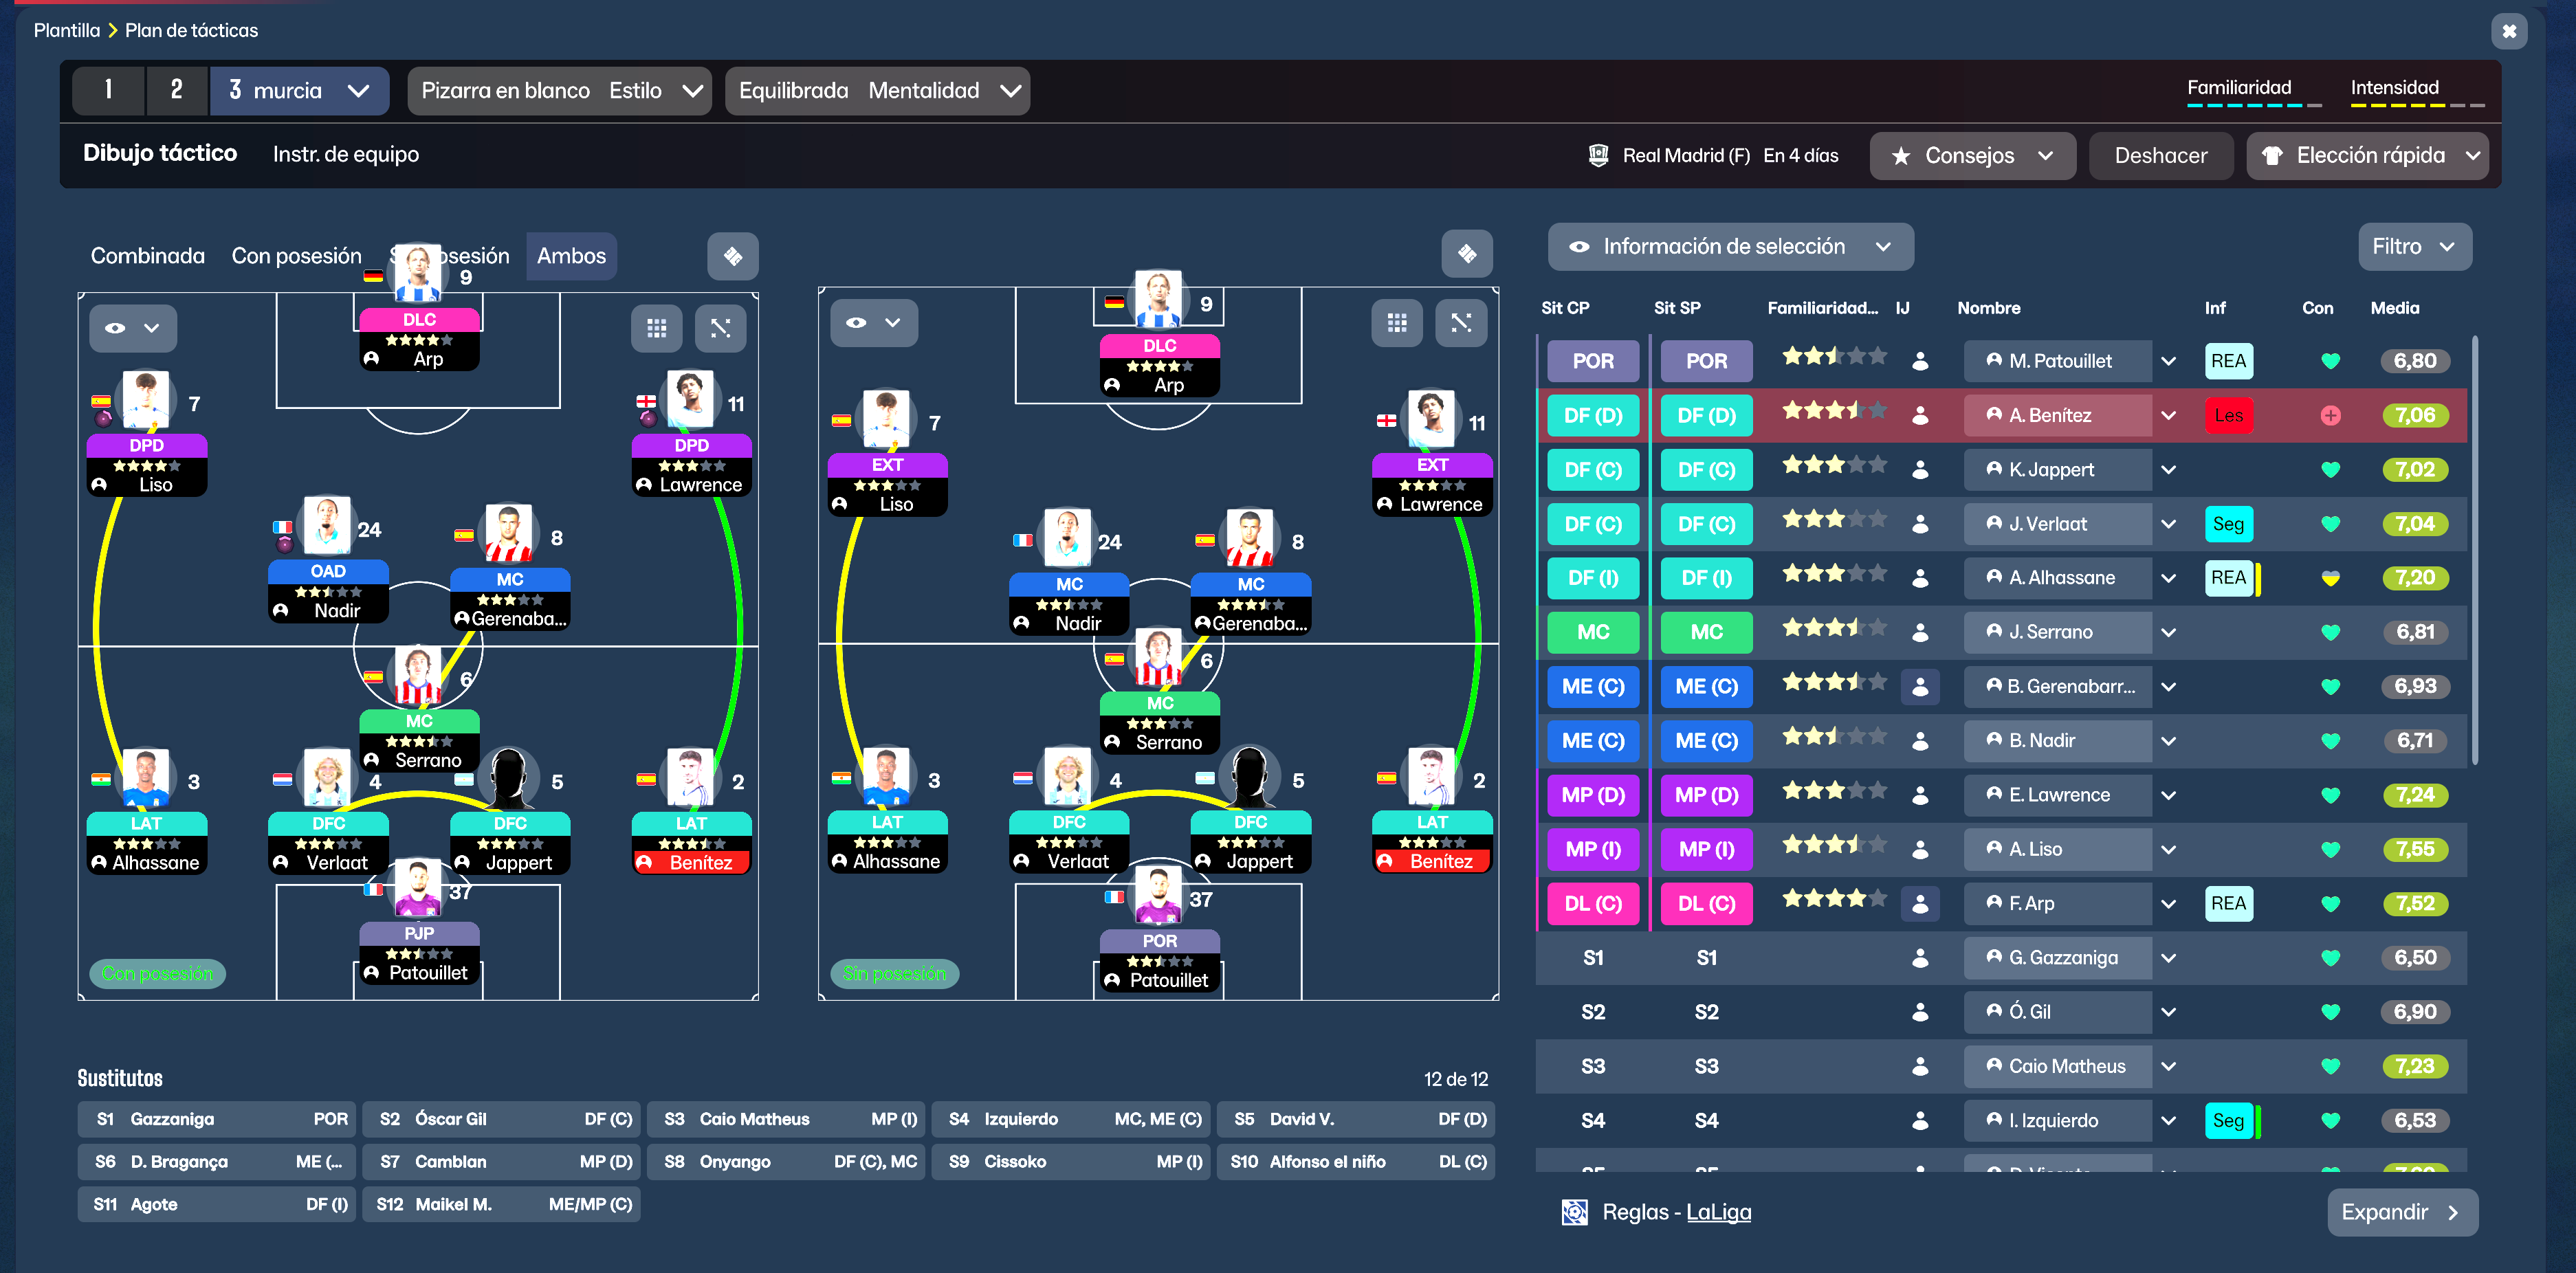Open grid view on the right pitch
The height and width of the screenshot is (1273, 2576).
coord(1397,322)
